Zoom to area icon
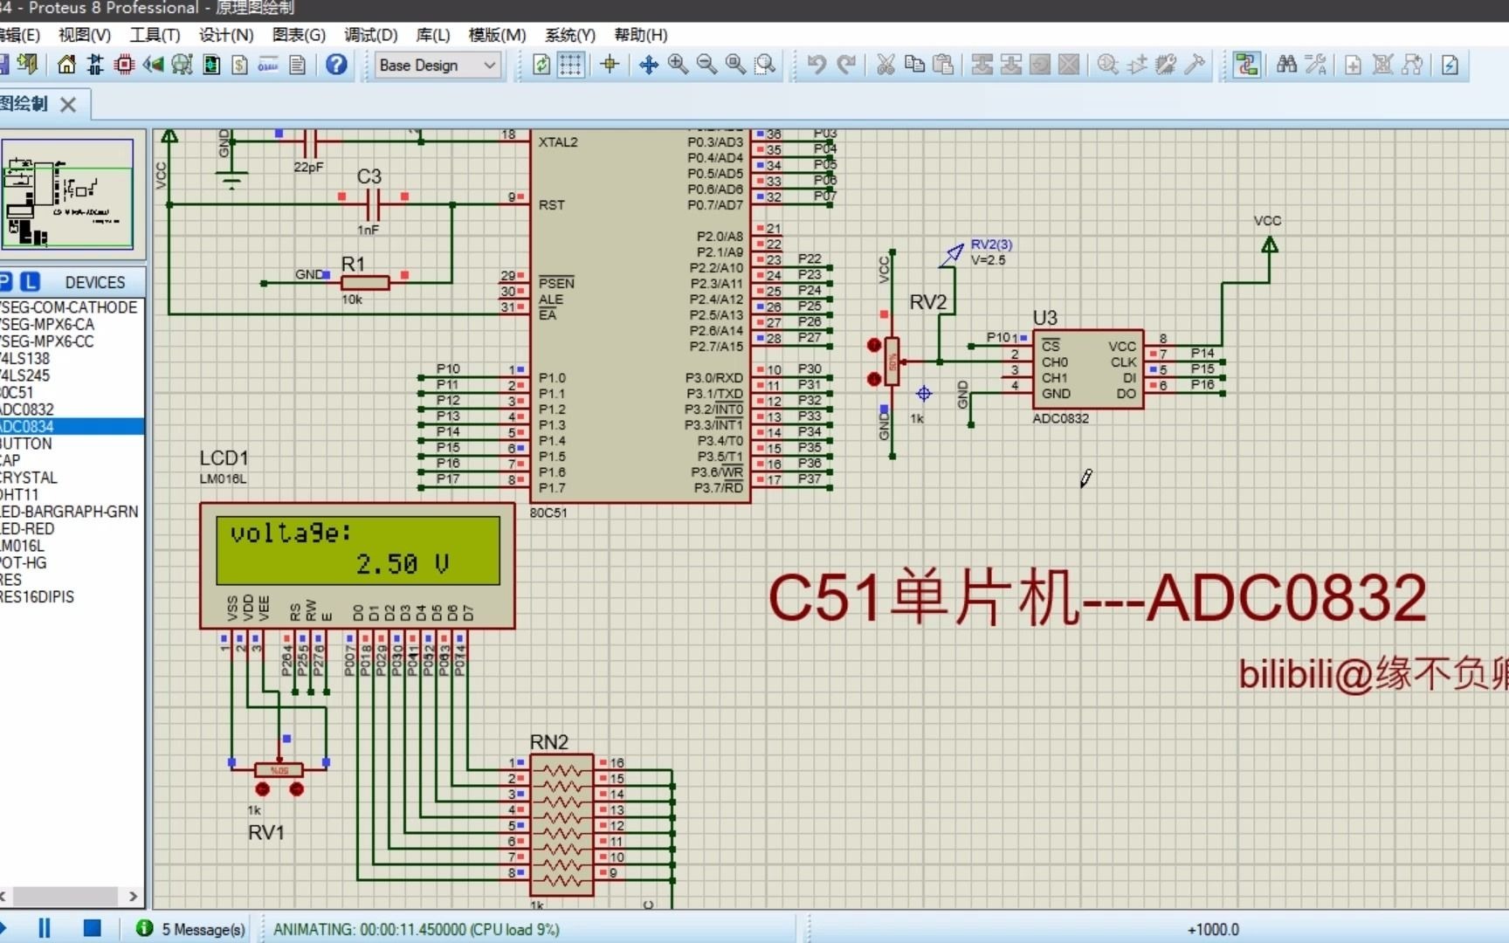 pos(765,65)
